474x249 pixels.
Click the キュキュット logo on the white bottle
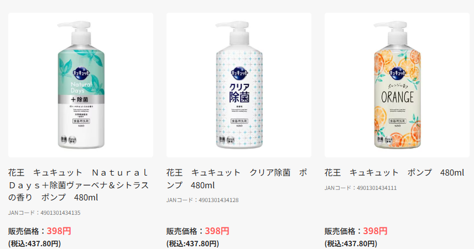click(x=239, y=73)
